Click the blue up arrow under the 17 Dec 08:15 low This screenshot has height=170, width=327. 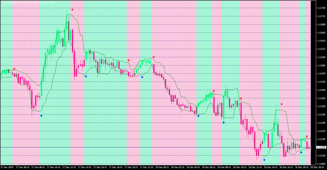point(41,116)
